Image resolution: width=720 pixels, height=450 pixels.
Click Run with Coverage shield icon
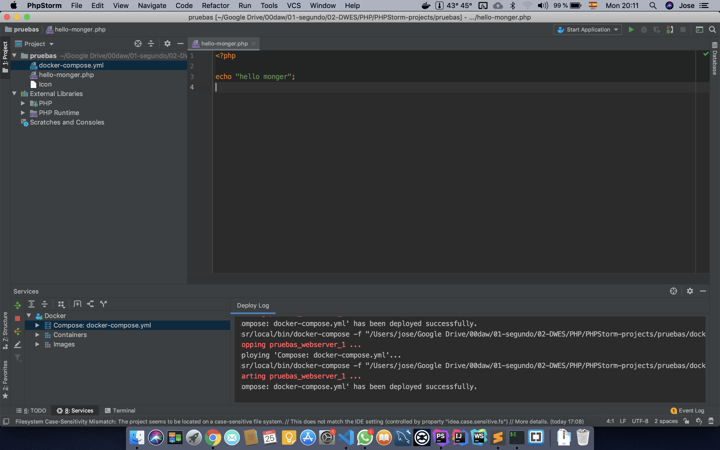coord(657,29)
